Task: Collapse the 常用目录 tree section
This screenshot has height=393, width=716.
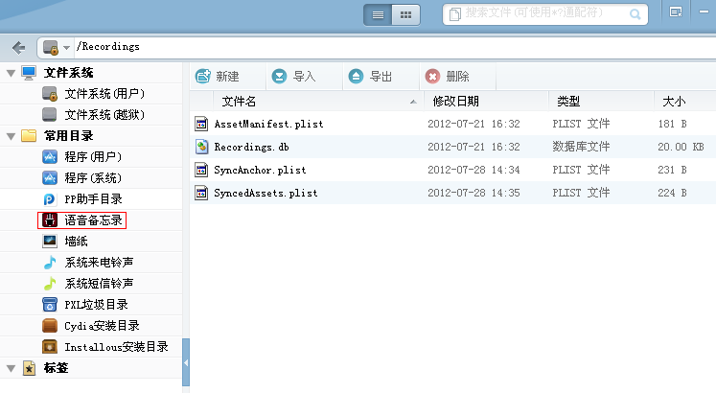Action: coord(11,136)
